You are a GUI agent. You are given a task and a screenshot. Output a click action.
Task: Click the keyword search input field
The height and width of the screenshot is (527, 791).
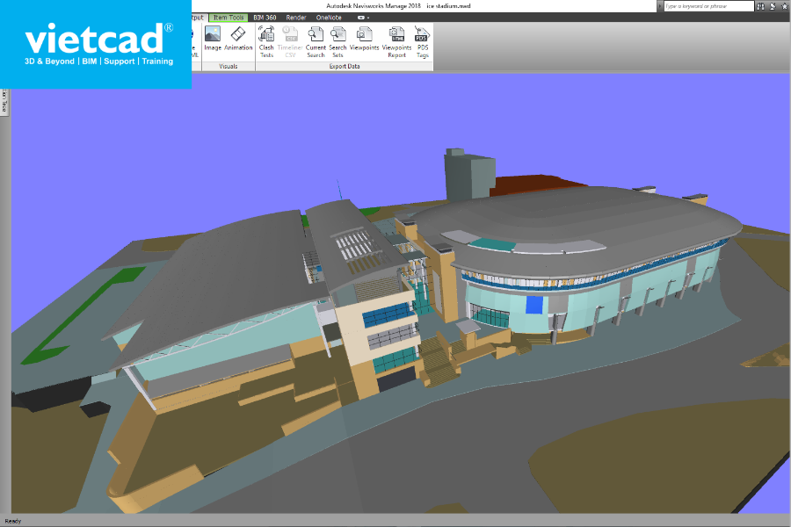[708, 6]
